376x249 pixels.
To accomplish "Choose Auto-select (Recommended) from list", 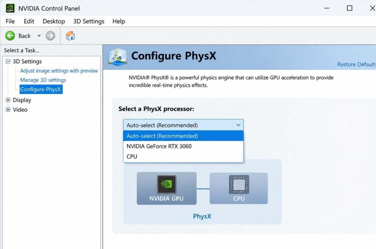I will point(183,136).
